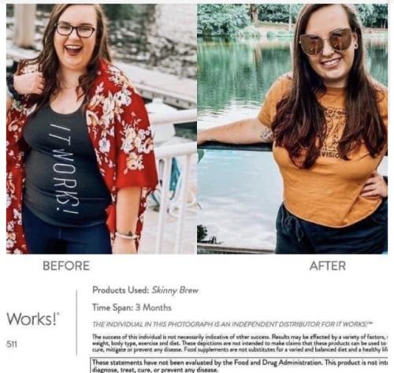394x373 pixels.
Task: Click the Works! logo
Action: [33, 319]
